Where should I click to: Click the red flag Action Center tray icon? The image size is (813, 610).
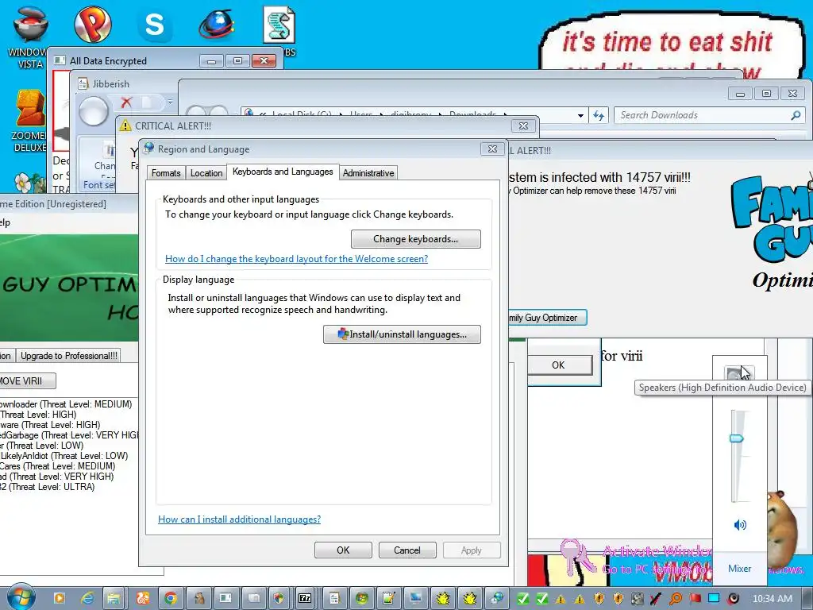click(x=695, y=599)
